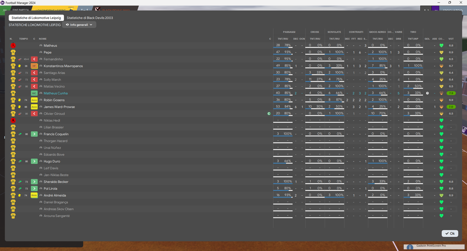
Task: Sort by the VOT rating column header
Action: point(451,39)
